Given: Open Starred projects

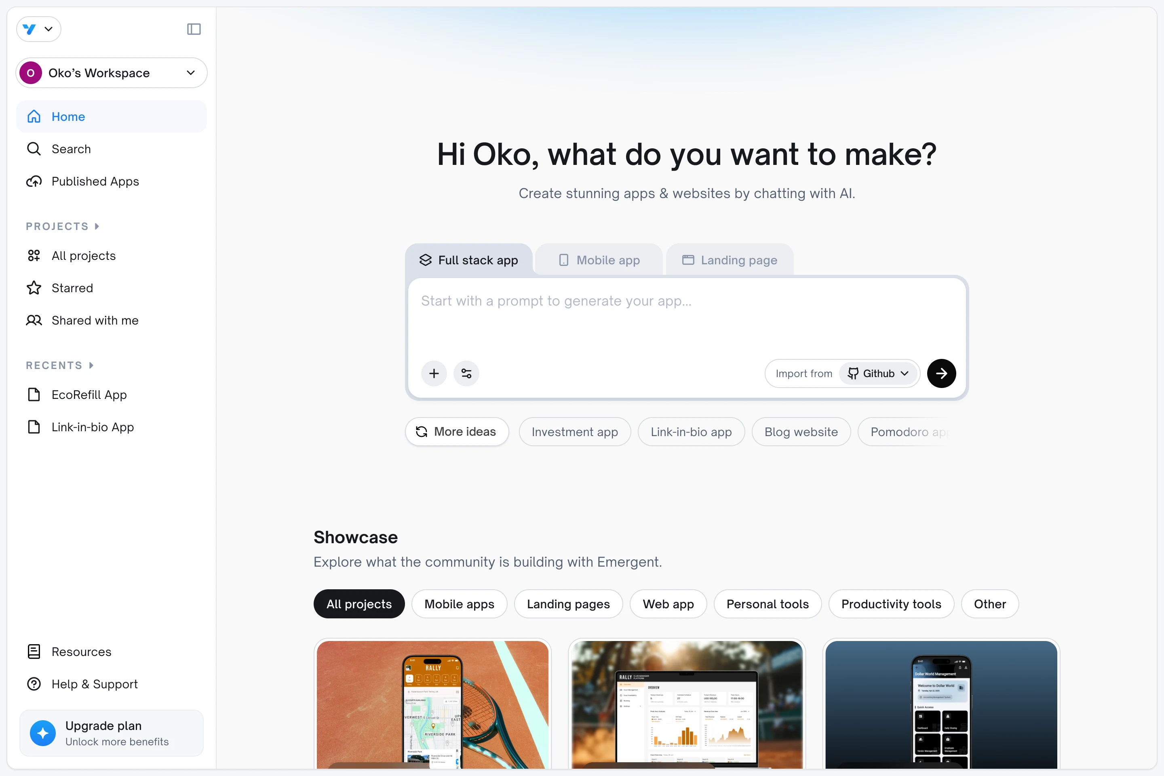Looking at the screenshot, I should [x=72, y=288].
